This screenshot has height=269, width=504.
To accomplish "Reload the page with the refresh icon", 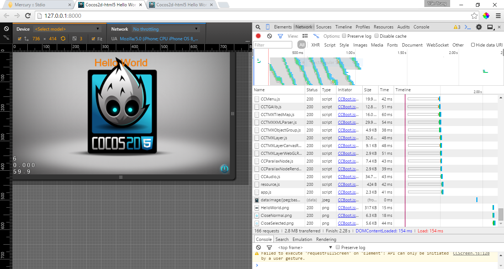I will coord(28,16).
